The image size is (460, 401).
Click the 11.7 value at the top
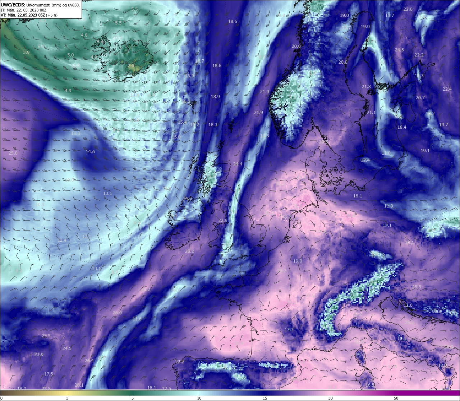(390, 15)
